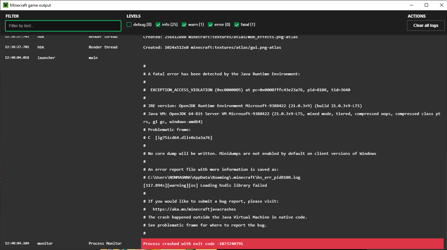Click the Minecraft creeper icon in title bar
The width and height of the screenshot is (447, 250).
pyautogui.click(x=6, y=5)
